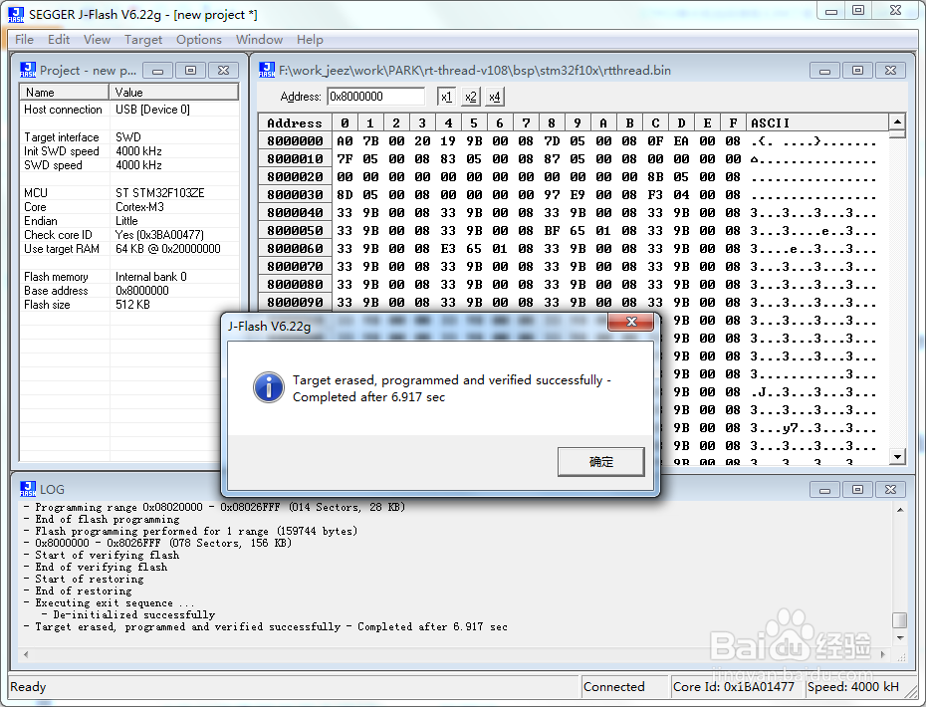This screenshot has height=707, width=926.
Task: Maximize the rtthread.bin data window
Action: point(857,71)
